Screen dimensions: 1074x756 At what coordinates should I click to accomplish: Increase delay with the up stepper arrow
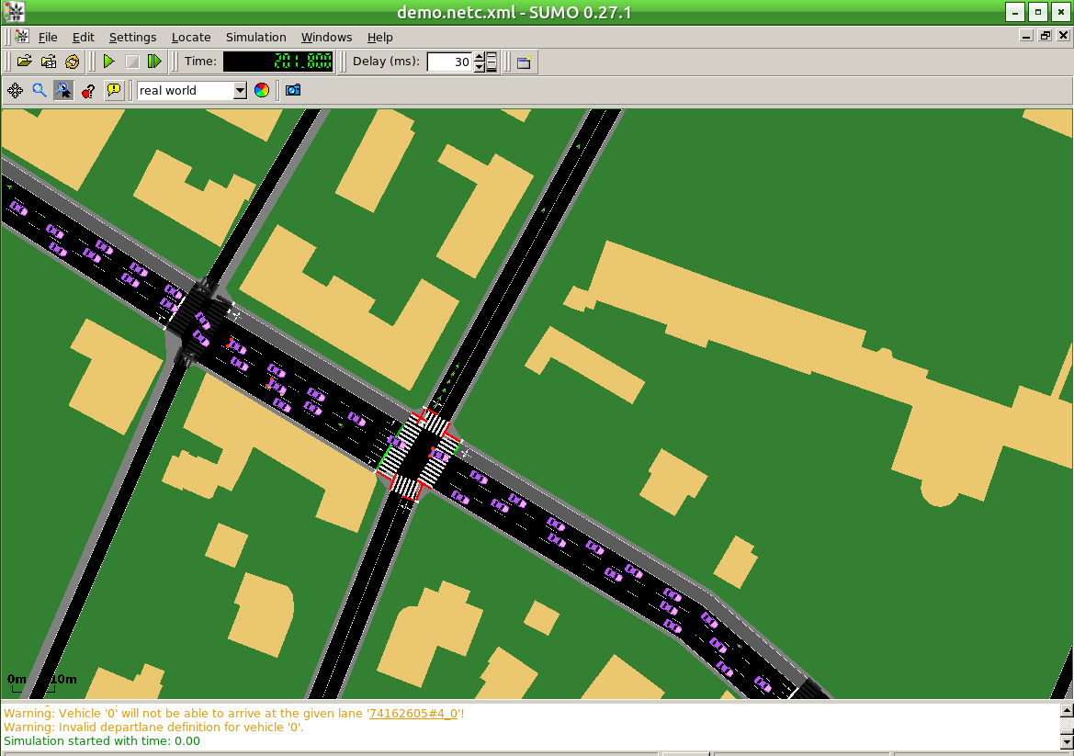point(479,57)
